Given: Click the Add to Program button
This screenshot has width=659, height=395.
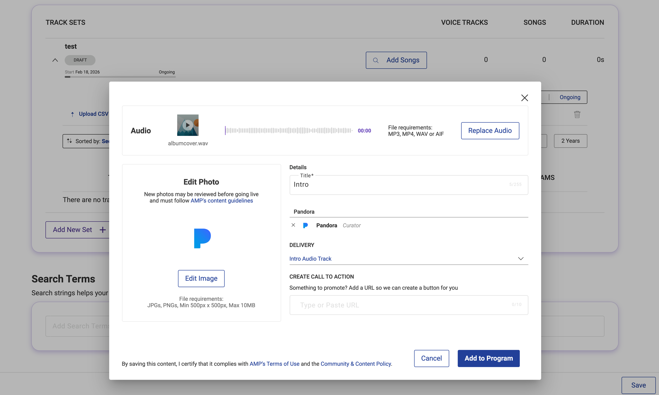Looking at the screenshot, I should (488, 358).
